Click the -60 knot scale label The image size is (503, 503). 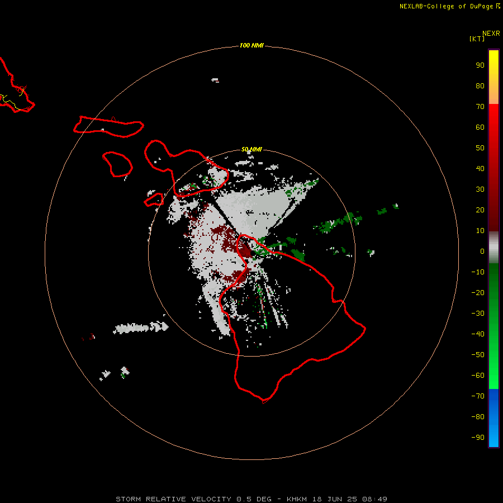pos(478,376)
